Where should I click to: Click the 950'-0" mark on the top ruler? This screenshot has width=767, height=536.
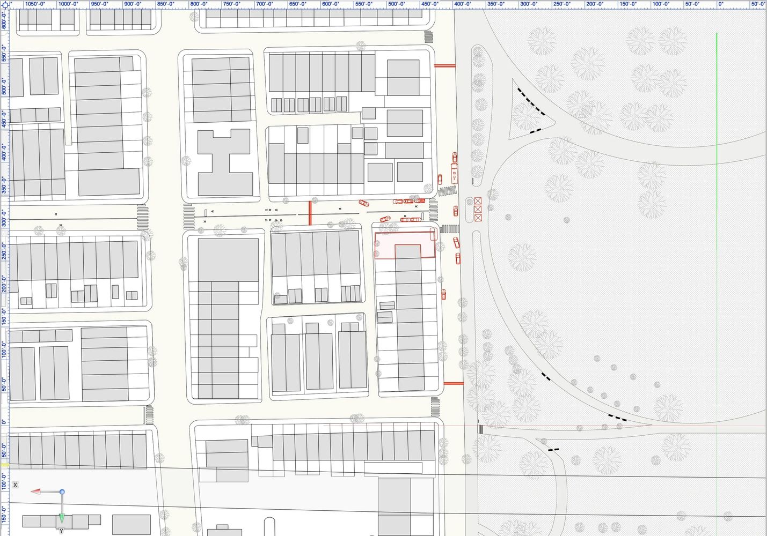click(100, 4)
